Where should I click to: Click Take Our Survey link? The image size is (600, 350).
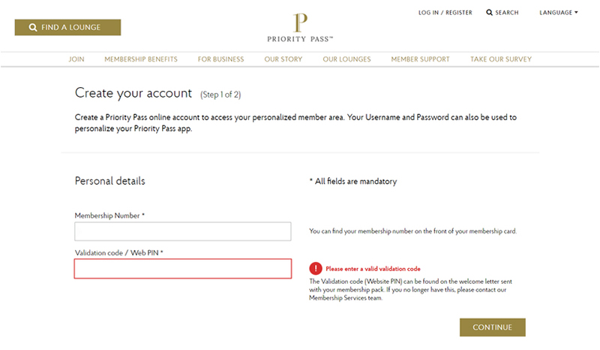(x=501, y=59)
